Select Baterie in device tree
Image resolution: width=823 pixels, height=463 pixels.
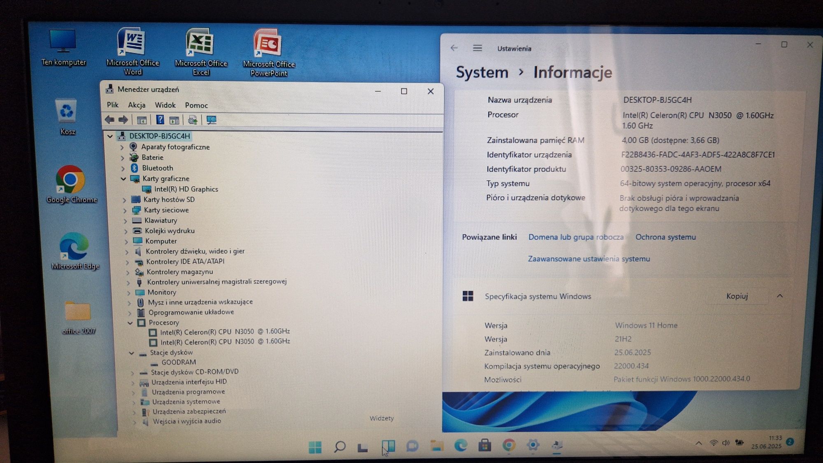(x=152, y=157)
